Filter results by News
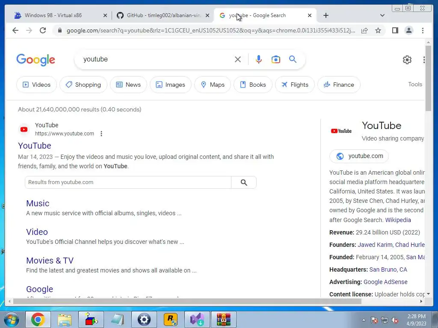The height and width of the screenshot is (328, 438). [x=128, y=85]
